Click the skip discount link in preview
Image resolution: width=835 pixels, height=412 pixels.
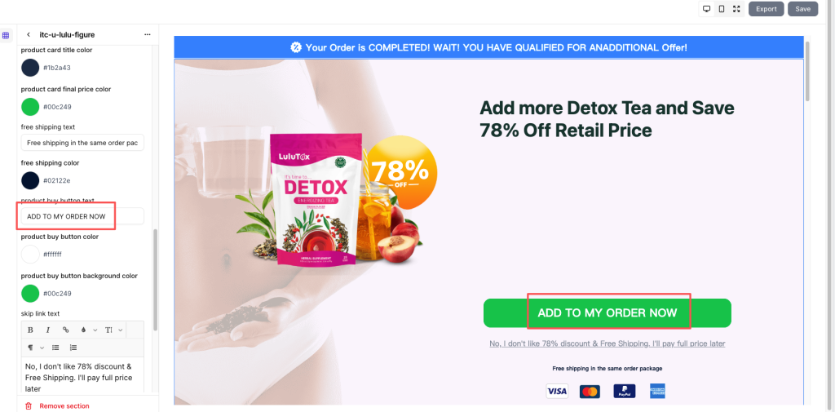(607, 343)
